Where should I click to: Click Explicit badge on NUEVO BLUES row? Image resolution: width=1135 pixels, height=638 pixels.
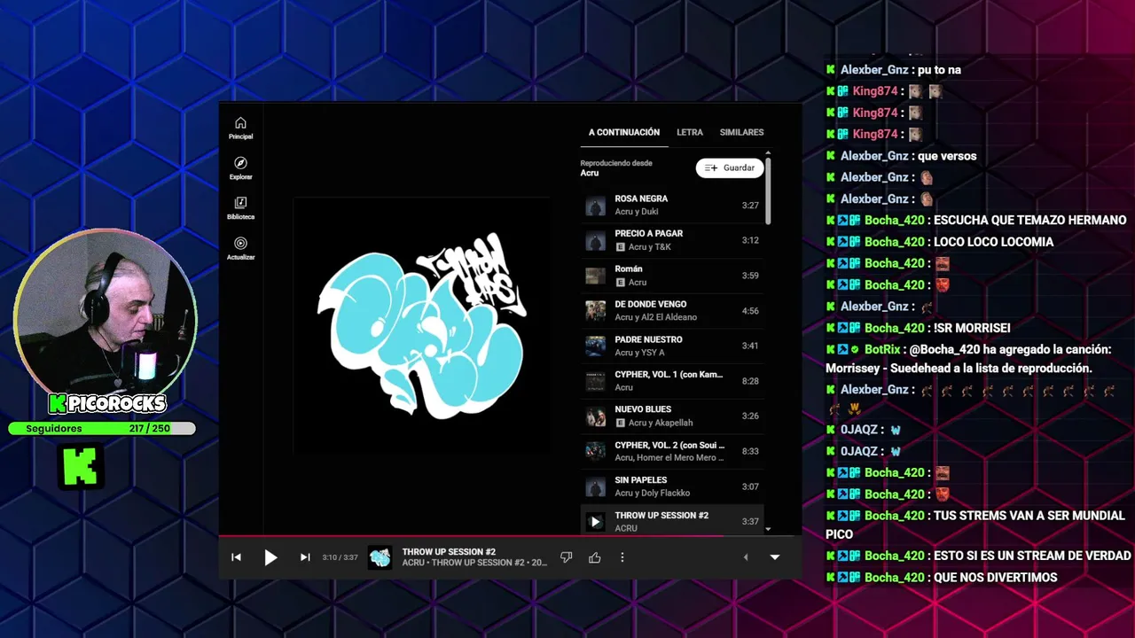click(x=621, y=423)
